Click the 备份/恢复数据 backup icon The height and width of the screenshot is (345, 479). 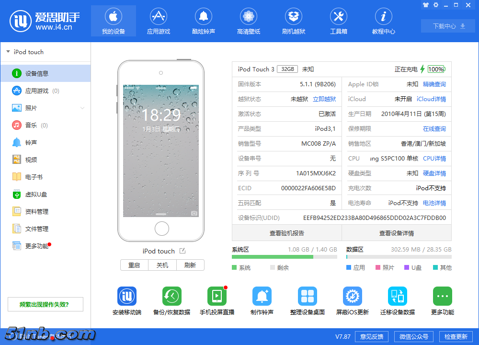pyautogui.click(x=171, y=297)
